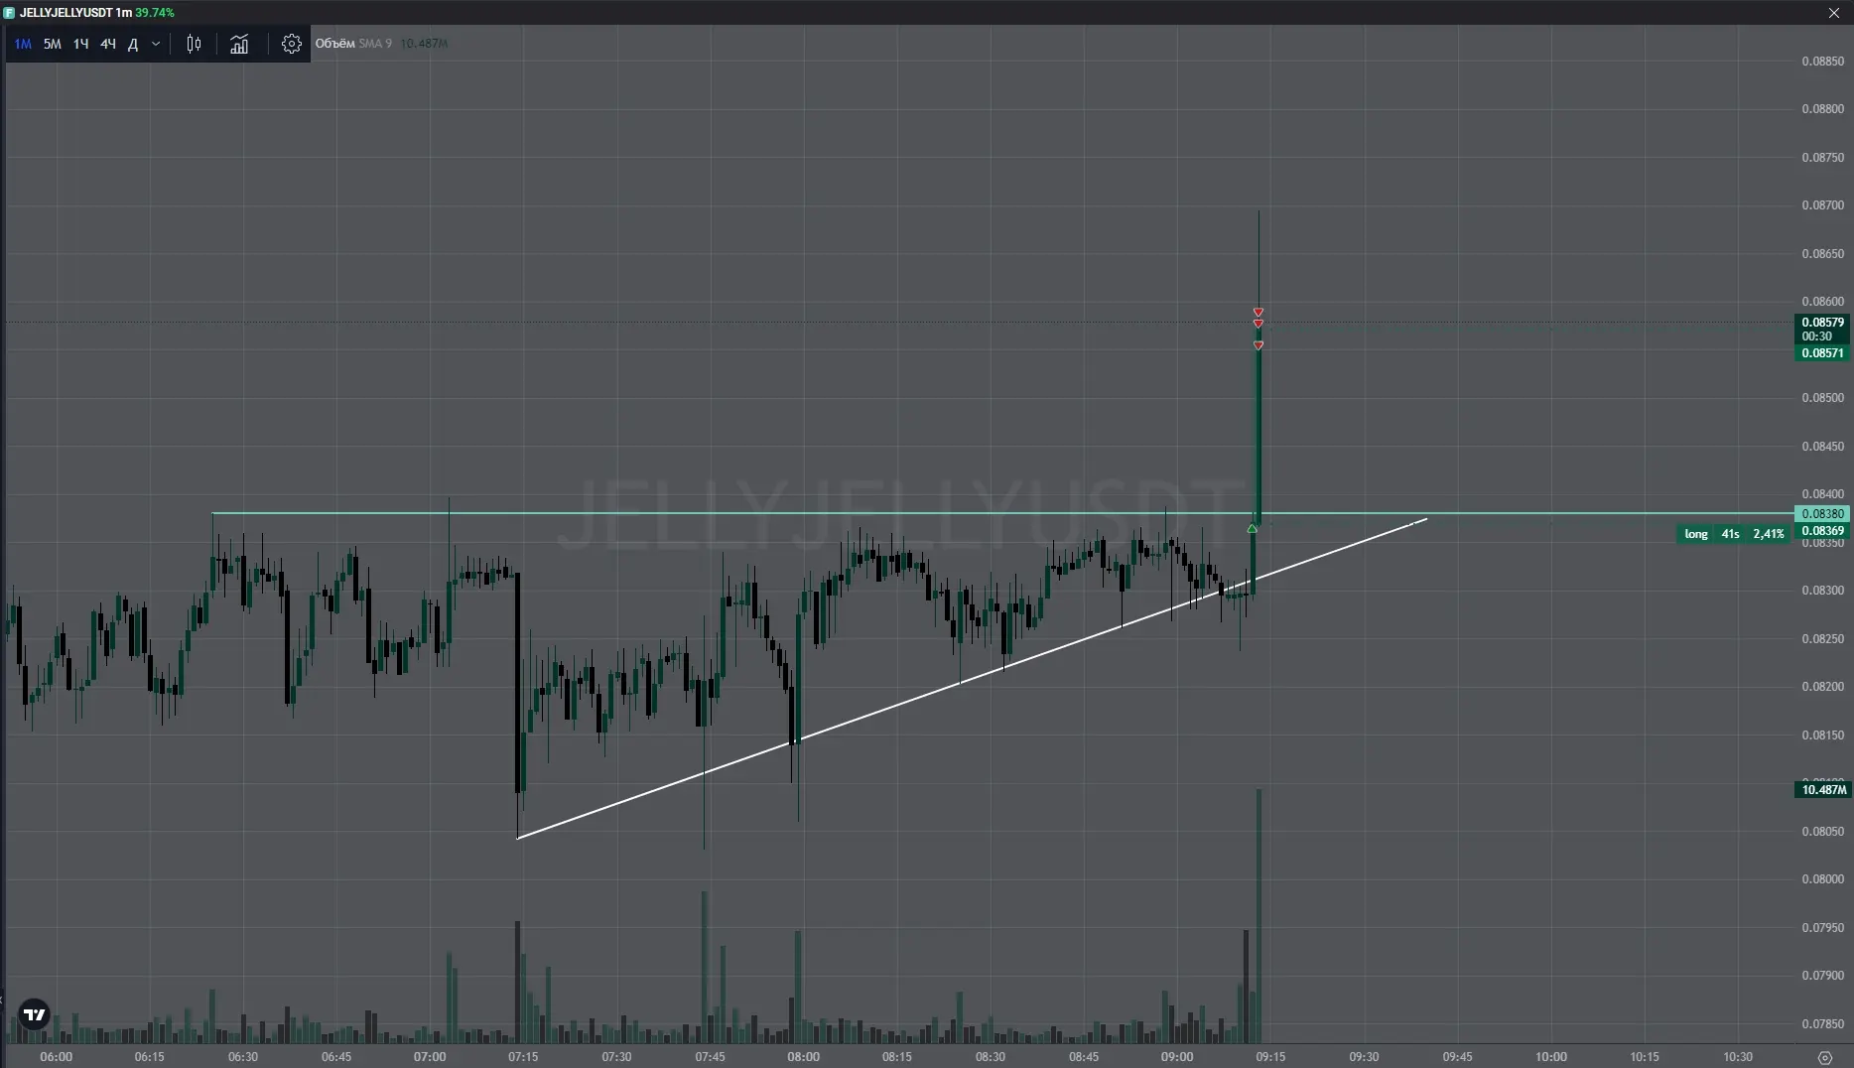Click the 0.08000 price axis label

pos(1822,879)
